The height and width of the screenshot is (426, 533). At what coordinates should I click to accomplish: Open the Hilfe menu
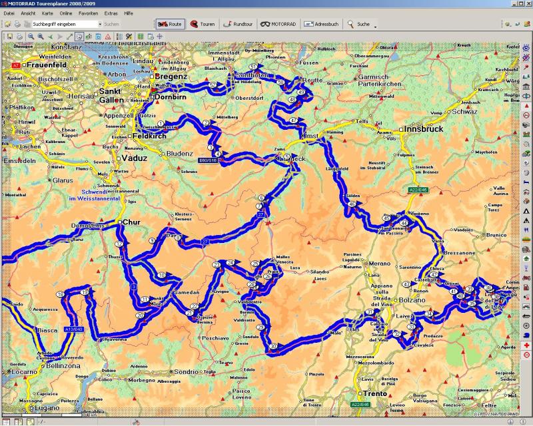129,13
